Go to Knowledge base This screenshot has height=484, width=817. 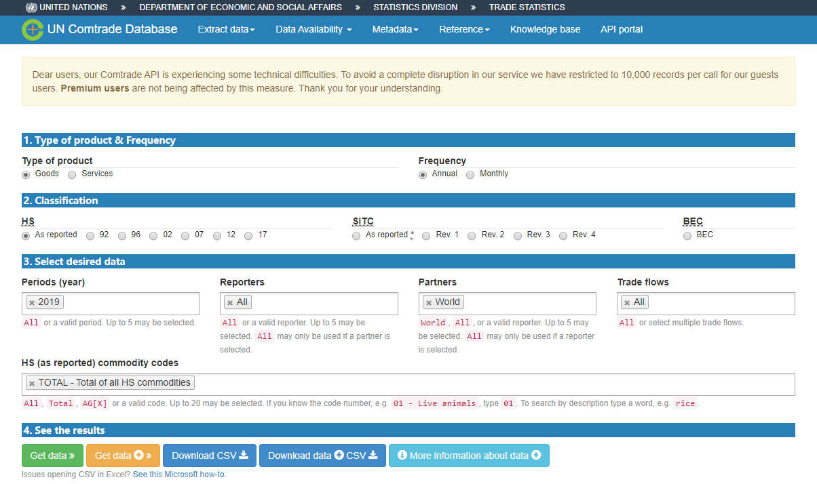pos(545,29)
